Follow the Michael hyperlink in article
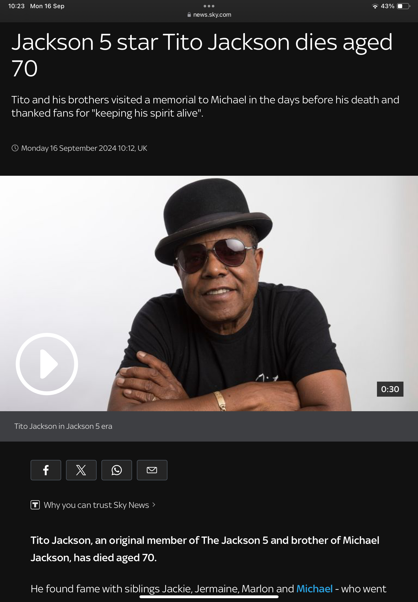418x602 pixels. pos(314,589)
